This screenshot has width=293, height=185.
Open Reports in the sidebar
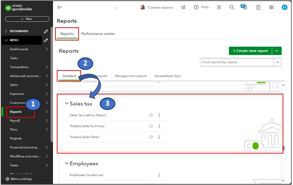[x=16, y=112]
